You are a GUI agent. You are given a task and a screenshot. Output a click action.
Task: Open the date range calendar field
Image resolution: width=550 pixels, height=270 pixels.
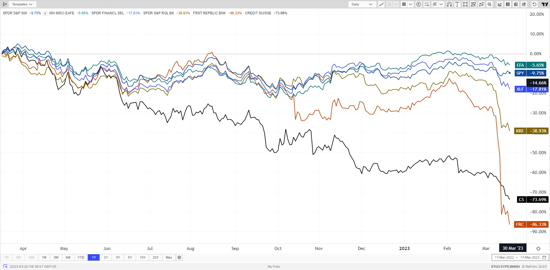(520, 257)
